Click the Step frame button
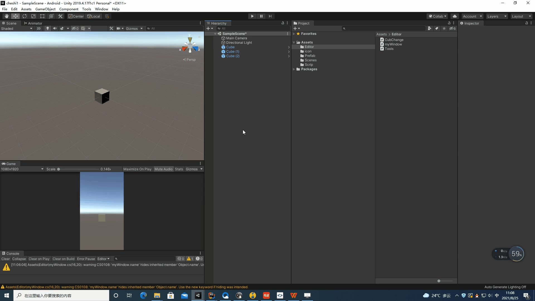535x301 pixels. click(270, 16)
